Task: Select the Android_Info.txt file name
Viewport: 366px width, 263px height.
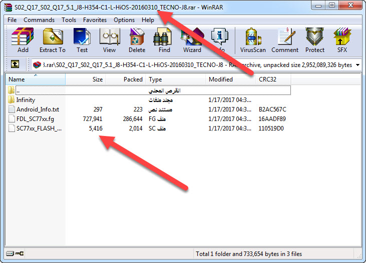Action: (x=38, y=109)
